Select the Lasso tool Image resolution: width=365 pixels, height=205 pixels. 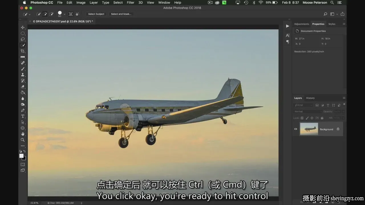click(x=23, y=39)
